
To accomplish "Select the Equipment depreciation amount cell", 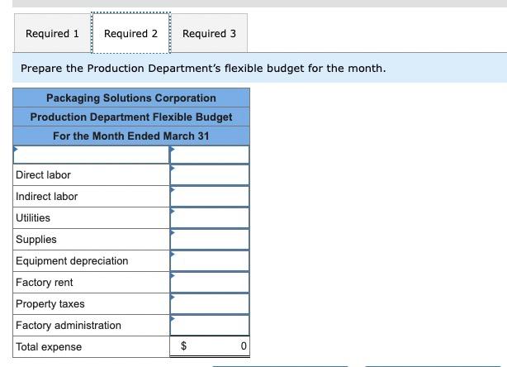I will pyautogui.click(x=210, y=261).
